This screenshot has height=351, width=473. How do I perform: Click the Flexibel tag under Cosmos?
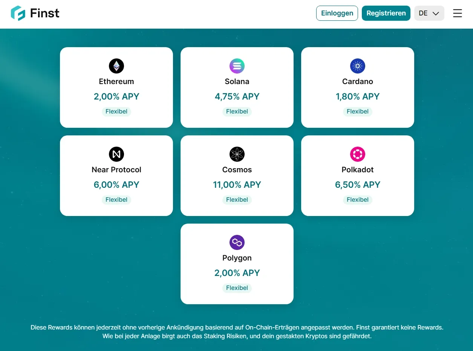(237, 200)
